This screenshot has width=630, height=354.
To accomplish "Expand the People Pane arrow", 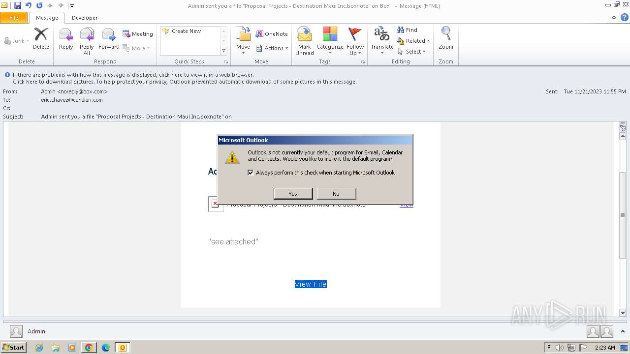I will [624, 331].
